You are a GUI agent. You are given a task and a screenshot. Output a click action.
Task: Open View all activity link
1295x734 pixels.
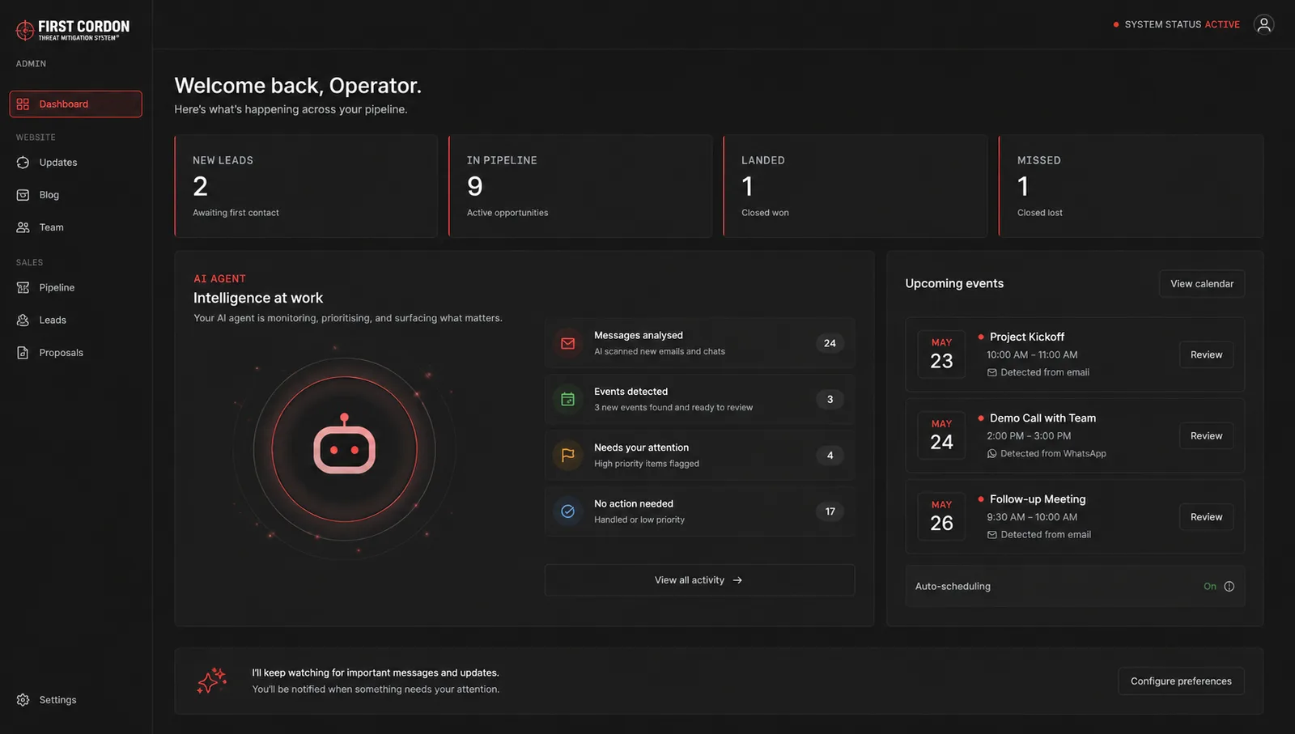coord(699,580)
